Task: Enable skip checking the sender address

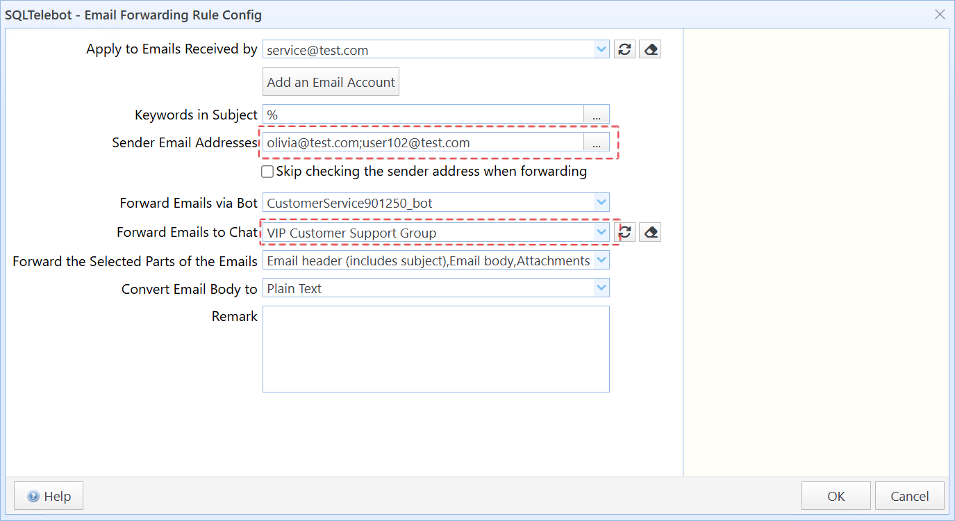Action: click(267, 172)
